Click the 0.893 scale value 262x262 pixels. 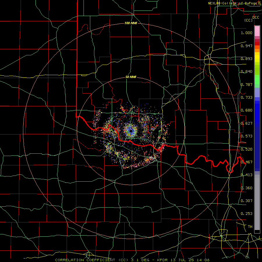point(247,59)
